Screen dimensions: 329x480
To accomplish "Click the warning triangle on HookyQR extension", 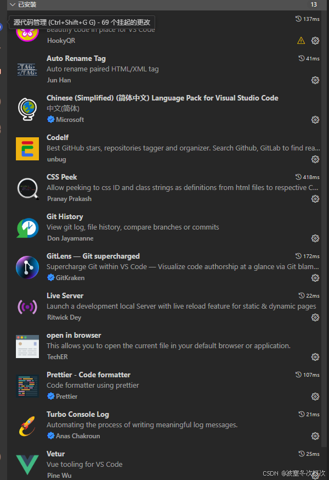I will click(x=301, y=41).
